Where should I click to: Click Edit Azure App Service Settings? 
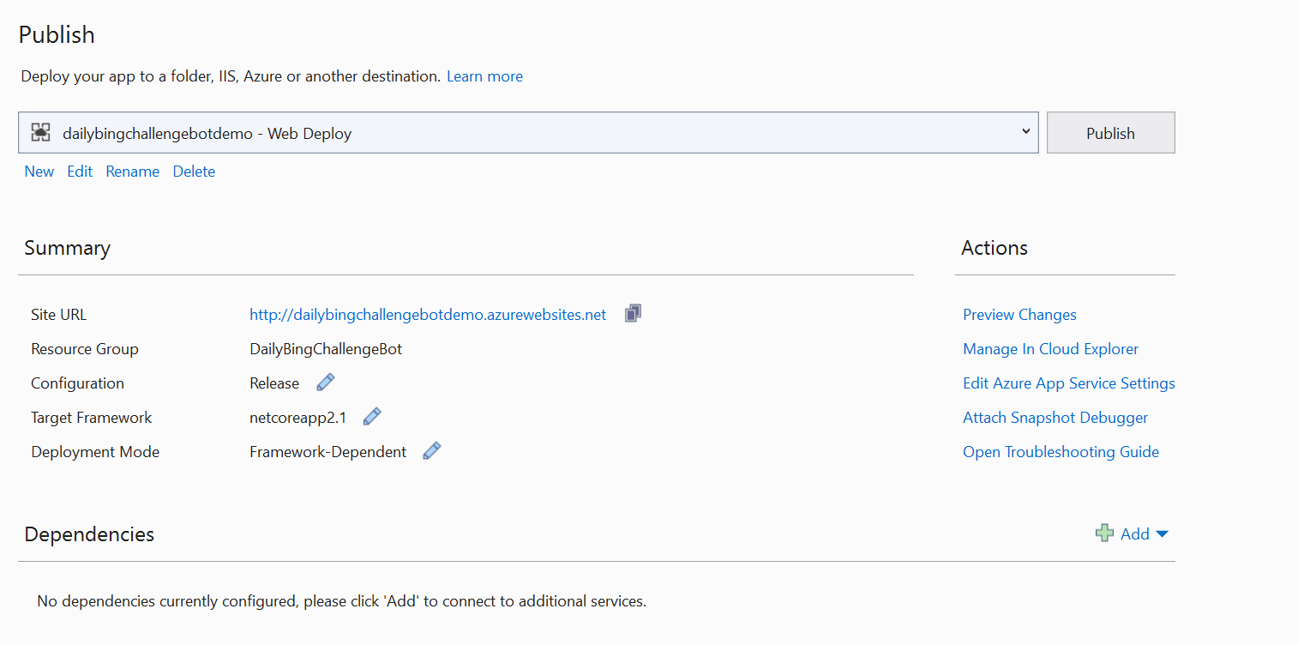click(x=1068, y=383)
